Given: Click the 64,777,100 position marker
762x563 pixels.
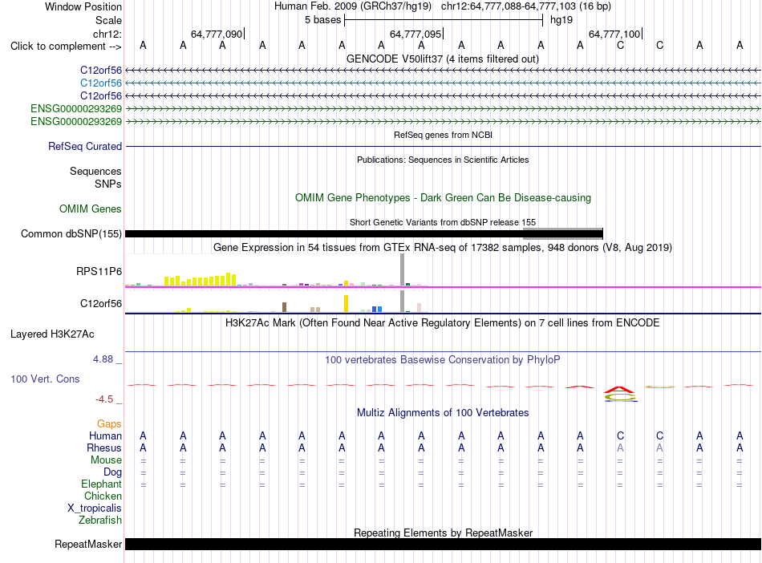Looking at the screenshot, I should pyautogui.click(x=615, y=34).
